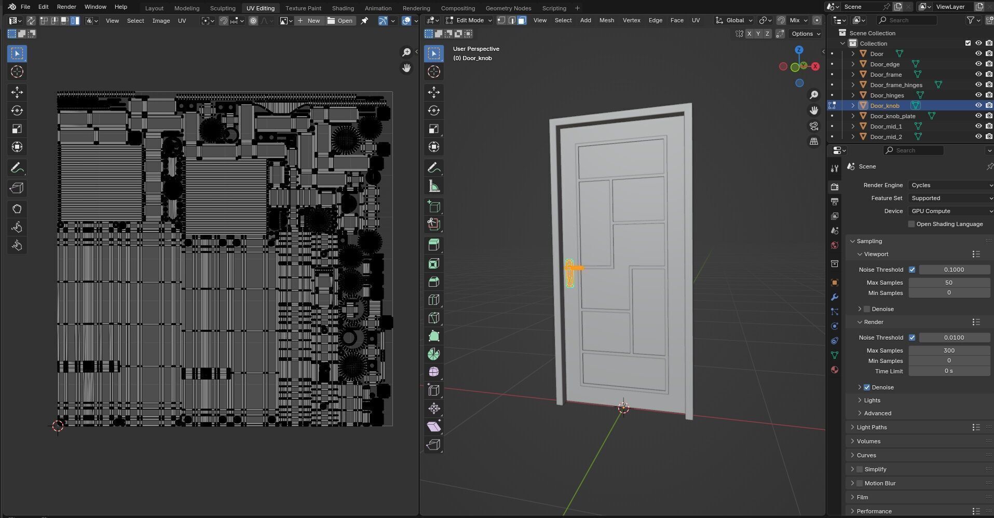
Task: Switch to the Geometry Nodes workspace tab
Action: [x=508, y=8]
